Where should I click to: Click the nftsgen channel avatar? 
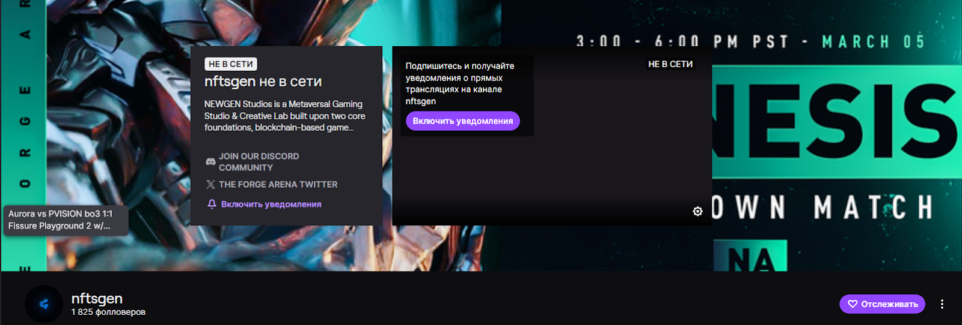point(44,304)
